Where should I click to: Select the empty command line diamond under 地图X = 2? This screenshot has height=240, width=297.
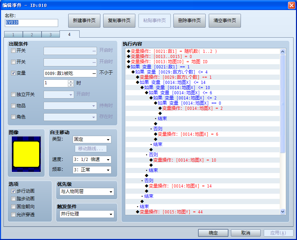pyautogui.click(x=160, y=113)
